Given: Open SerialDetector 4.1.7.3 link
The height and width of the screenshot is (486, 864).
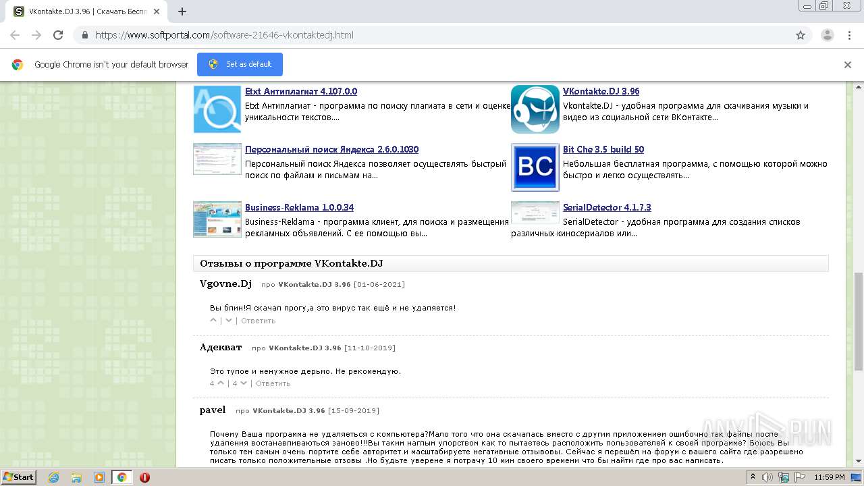Looking at the screenshot, I should (x=607, y=207).
